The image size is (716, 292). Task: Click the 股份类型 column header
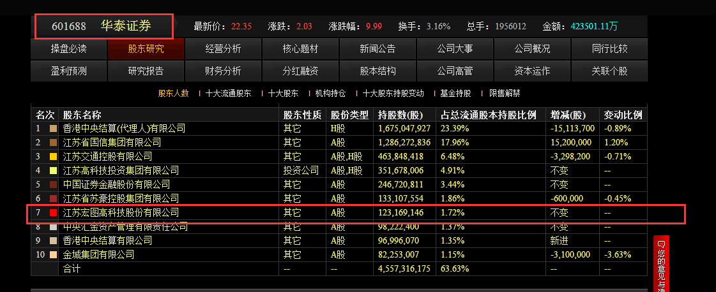349,115
